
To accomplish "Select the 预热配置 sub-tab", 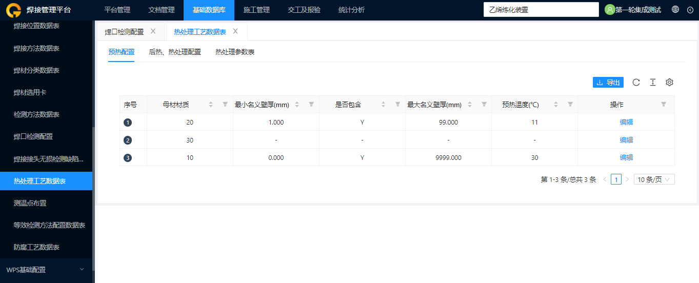I will coord(122,52).
